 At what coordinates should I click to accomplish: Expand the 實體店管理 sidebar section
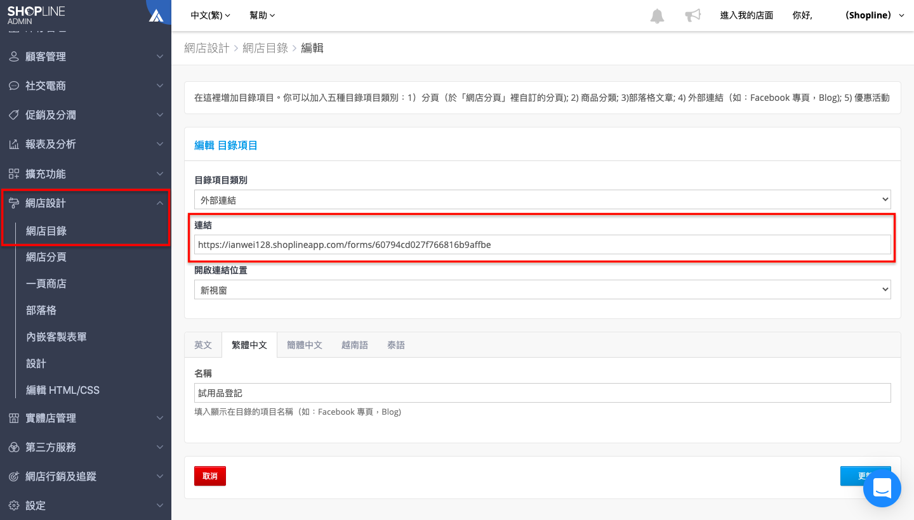pos(160,418)
